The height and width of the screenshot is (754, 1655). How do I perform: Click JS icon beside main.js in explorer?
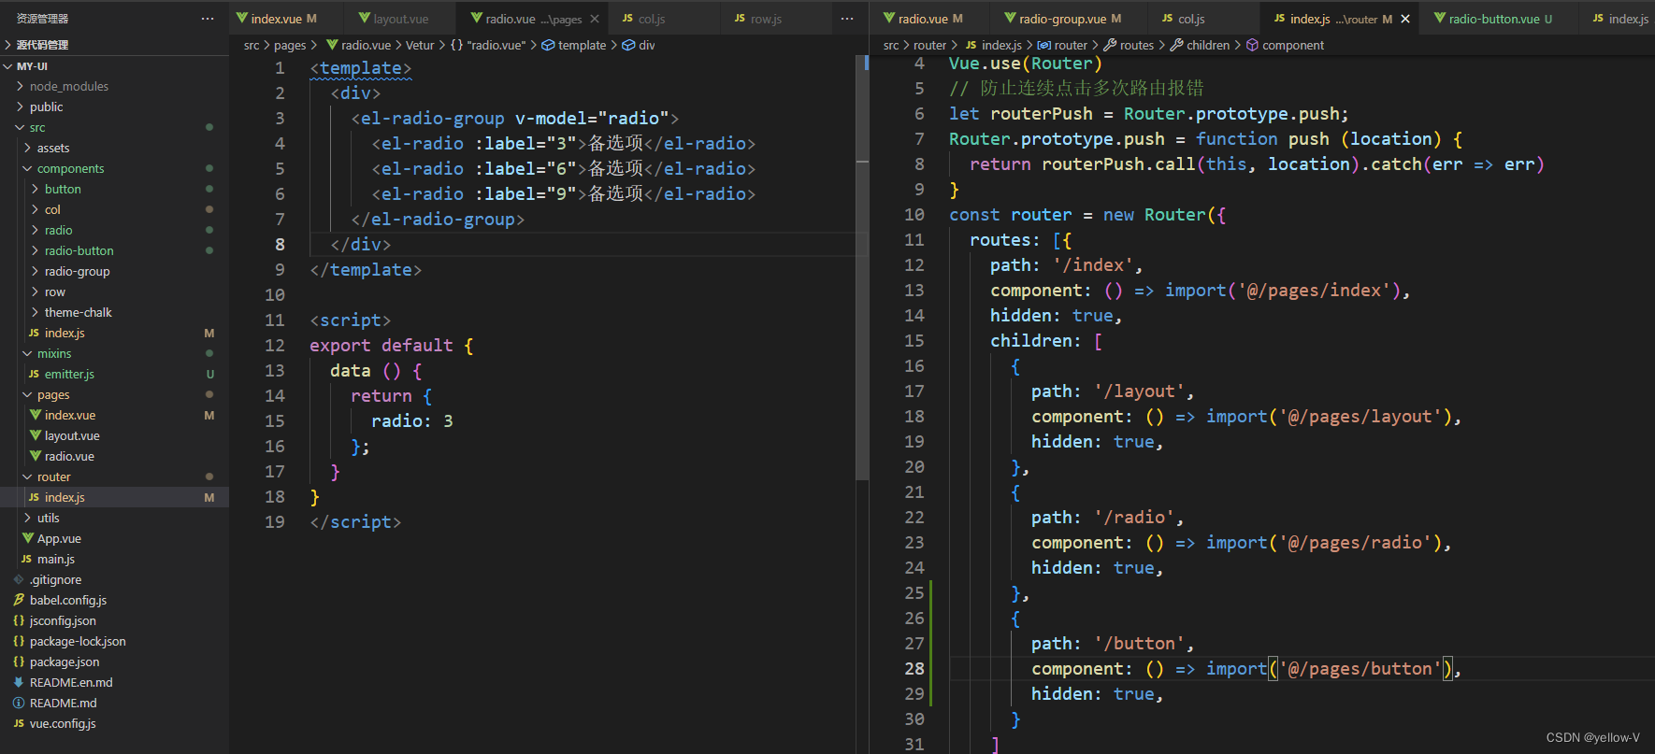(x=26, y=559)
